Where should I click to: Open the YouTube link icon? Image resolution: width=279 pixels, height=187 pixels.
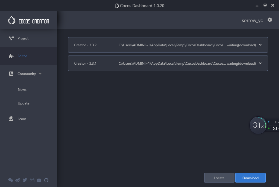[39, 180]
